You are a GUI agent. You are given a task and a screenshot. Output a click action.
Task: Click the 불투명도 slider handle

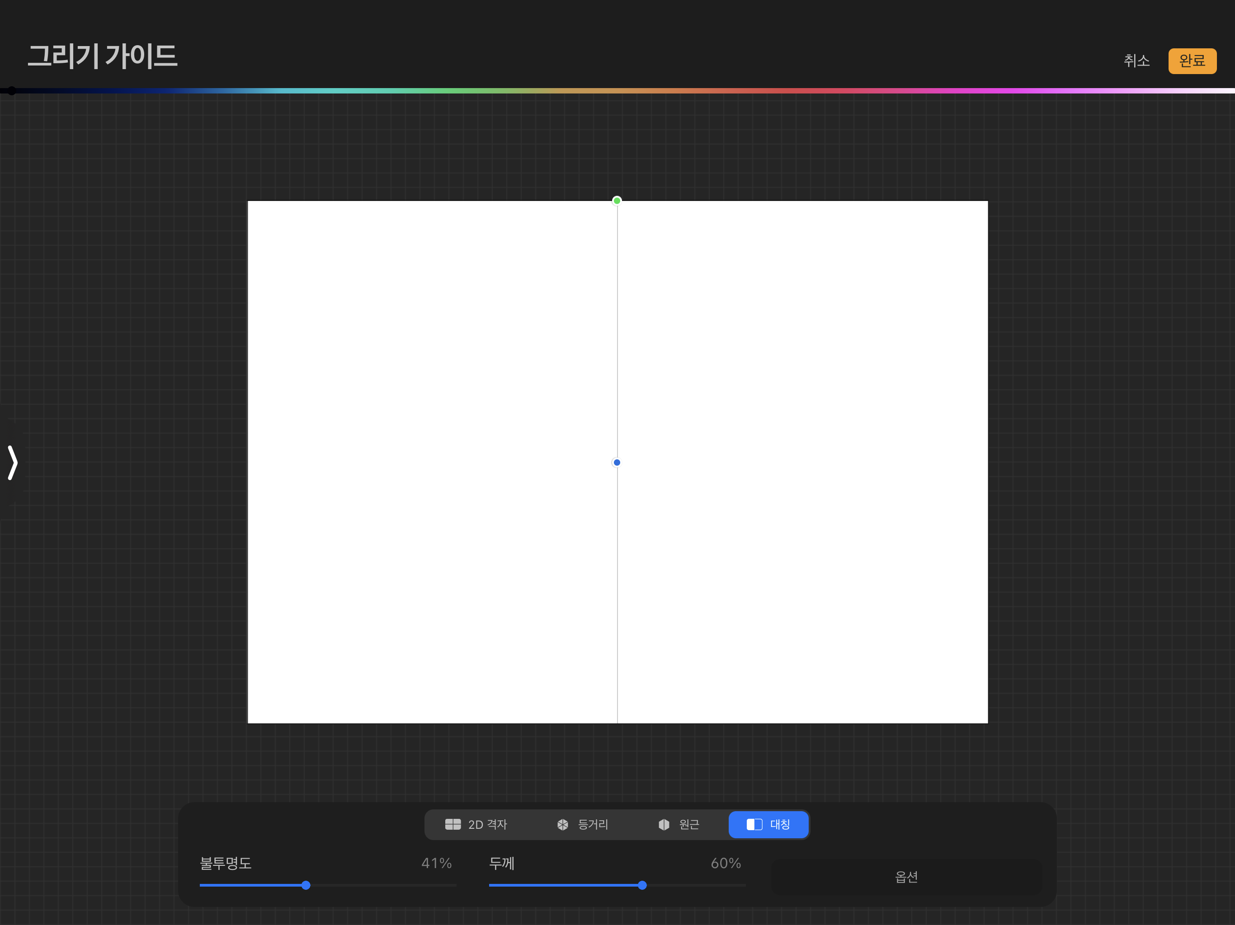coord(306,885)
